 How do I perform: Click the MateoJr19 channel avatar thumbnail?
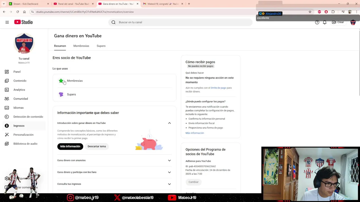(24, 43)
